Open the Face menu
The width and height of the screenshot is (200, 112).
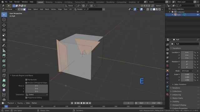click(66, 9)
